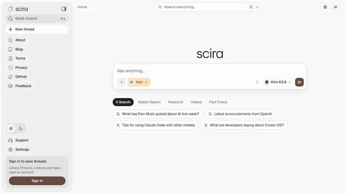Click the enhance prompt sparkle icon
Image resolution: width=345 pixels, height=194 pixels.
click(257, 82)
